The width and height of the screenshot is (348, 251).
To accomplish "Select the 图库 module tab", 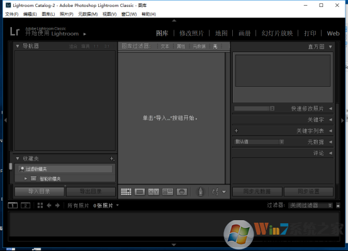I will coord(162,33).
